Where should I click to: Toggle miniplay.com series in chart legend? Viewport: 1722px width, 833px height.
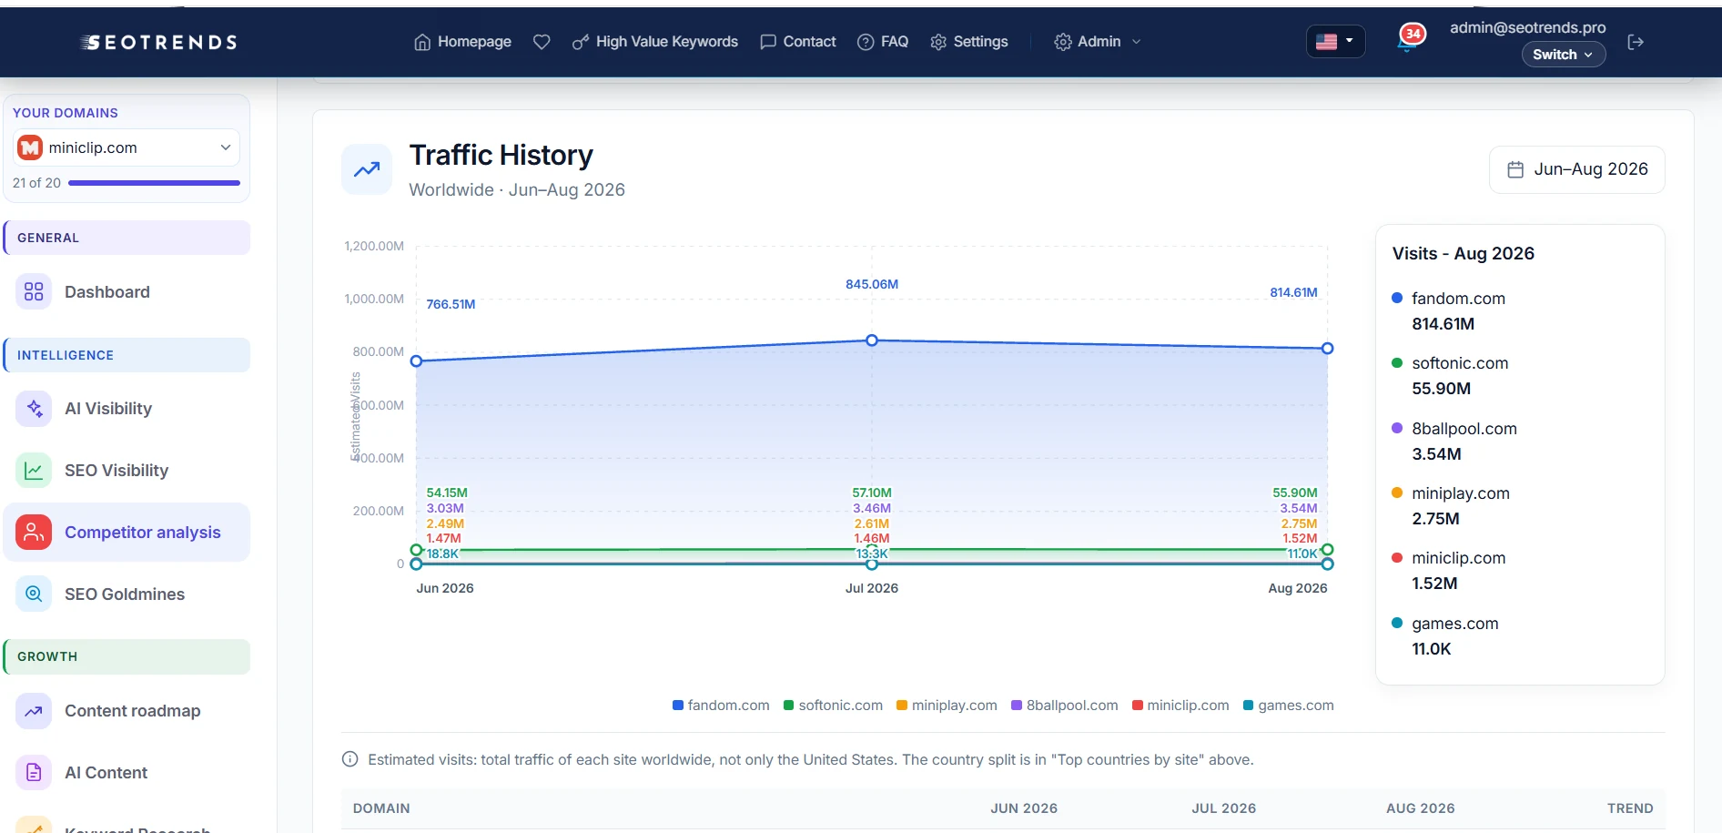[x=947, y=706]
